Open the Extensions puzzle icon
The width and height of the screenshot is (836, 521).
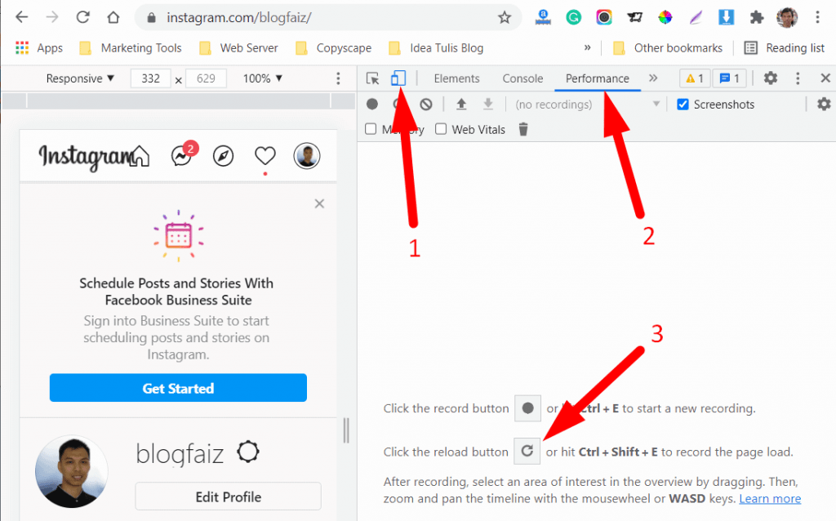pos(756,18)
